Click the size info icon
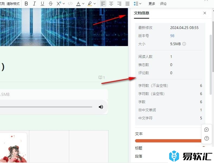This screenshot has height=163, width=214. (x=184, y=44)
